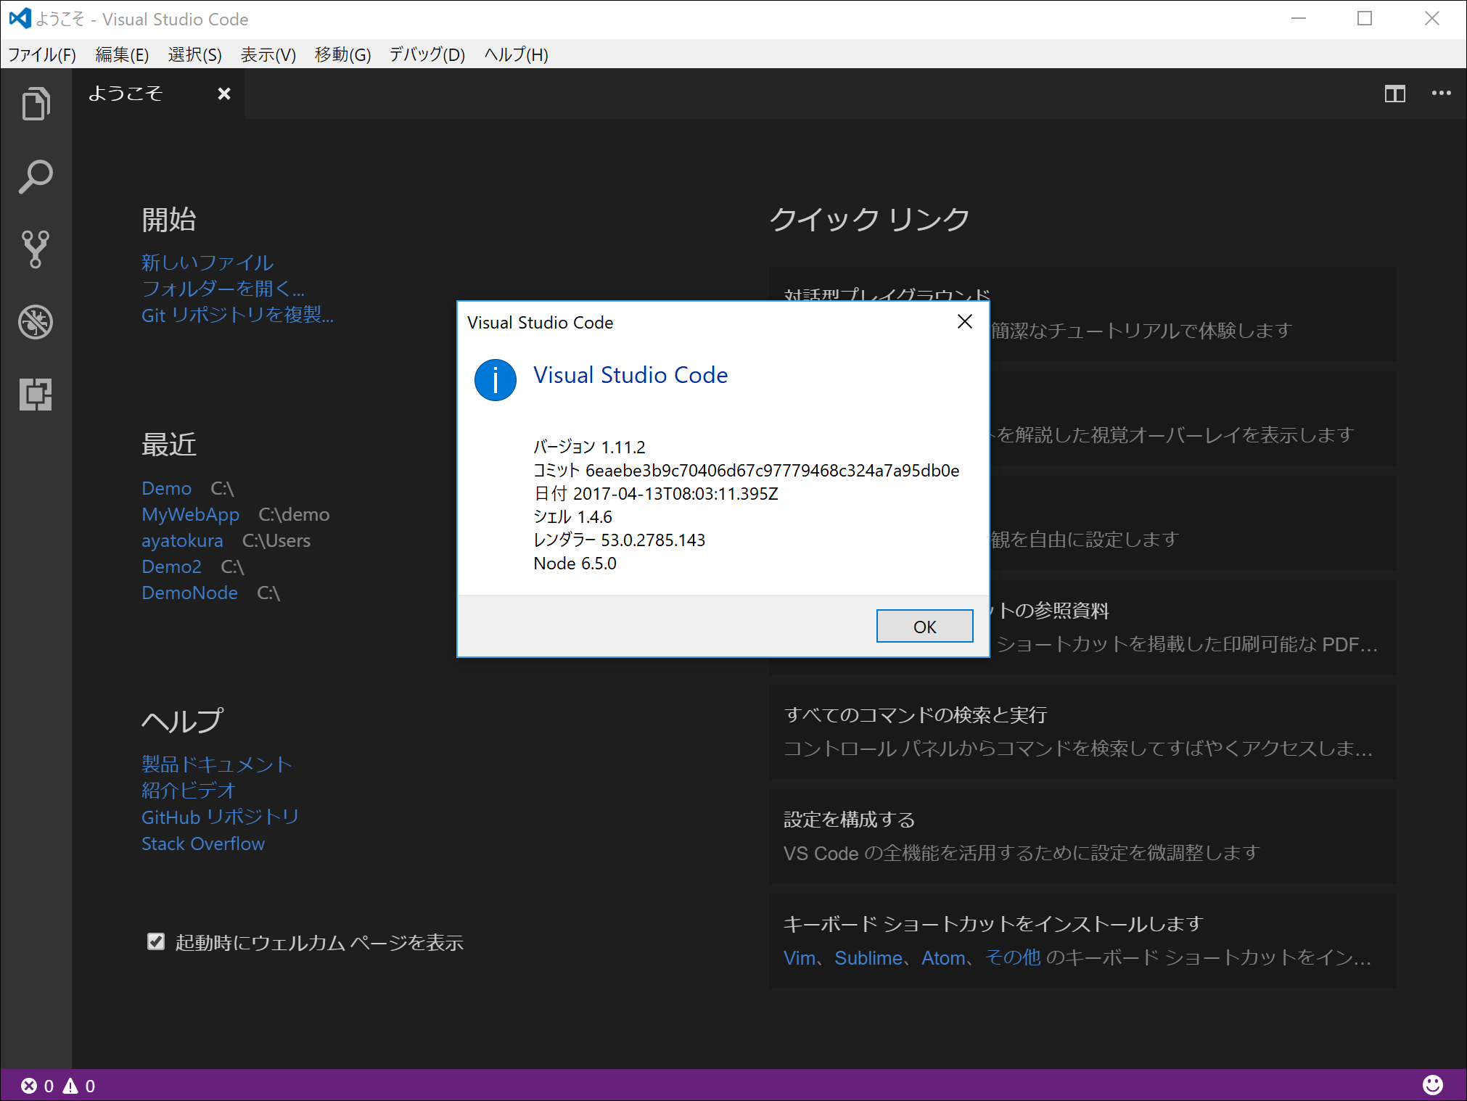Viewport: 1467px width, 1101px height.
Task: Open the Extensions panel icon
Action: click(x=36, y=395)
